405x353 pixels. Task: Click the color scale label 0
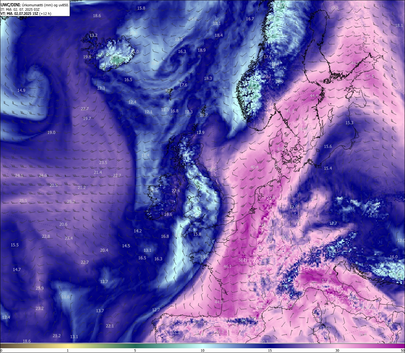coord(1,350)
